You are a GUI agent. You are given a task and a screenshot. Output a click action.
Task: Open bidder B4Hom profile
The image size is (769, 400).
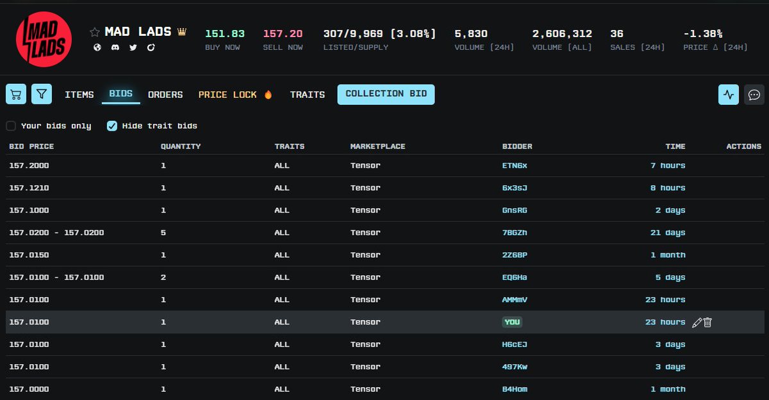(x=515, y=390)
